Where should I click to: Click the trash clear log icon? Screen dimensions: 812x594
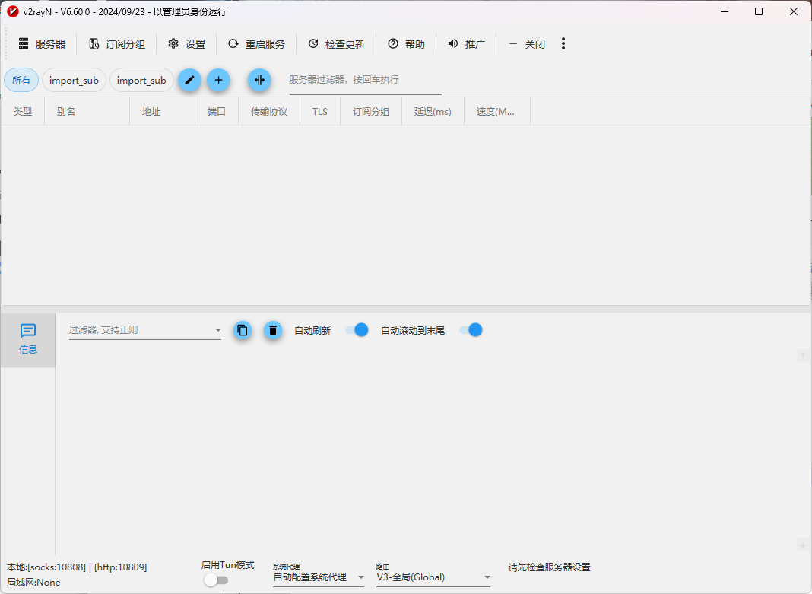pos(273,330)
